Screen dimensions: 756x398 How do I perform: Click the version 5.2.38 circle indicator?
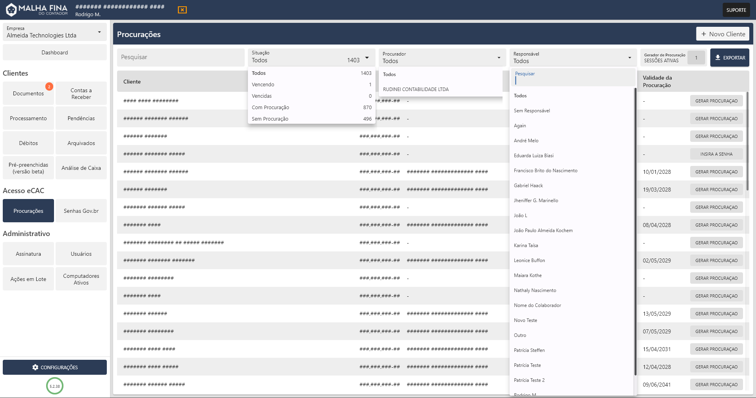click(x=55, y=386)
